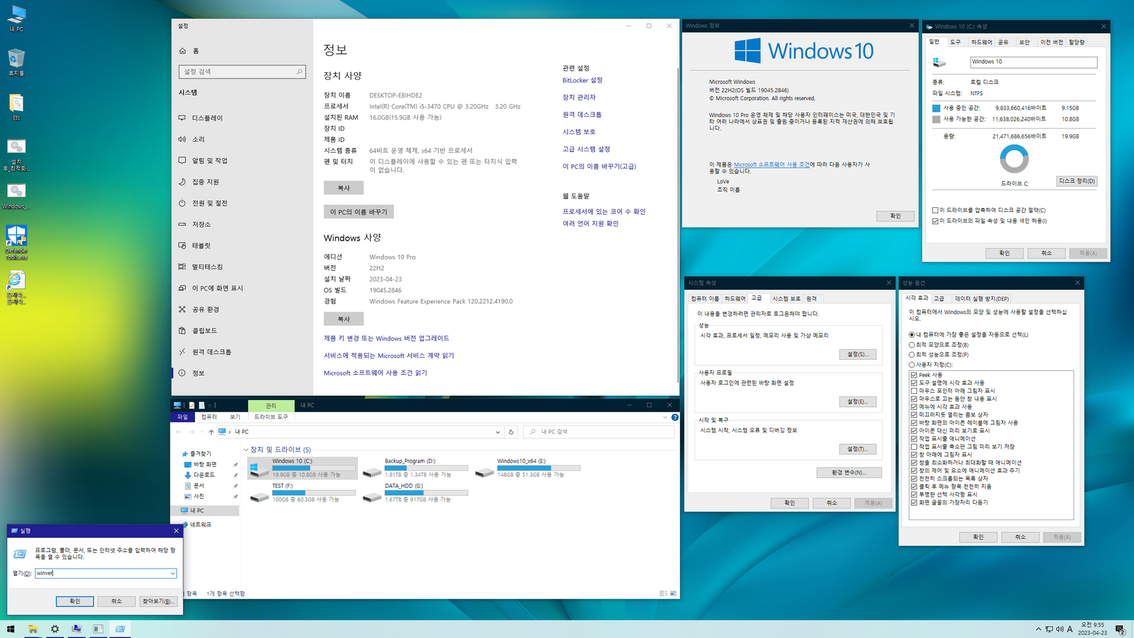
Task: Select the DATA_HDD (G:) drive
Action: [415, 493]
